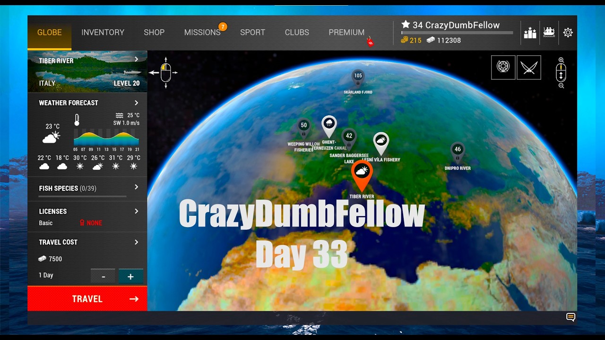605x340 pixels.
Task: Click the LEVEL 20 label
Action: [x=127, y=84]
